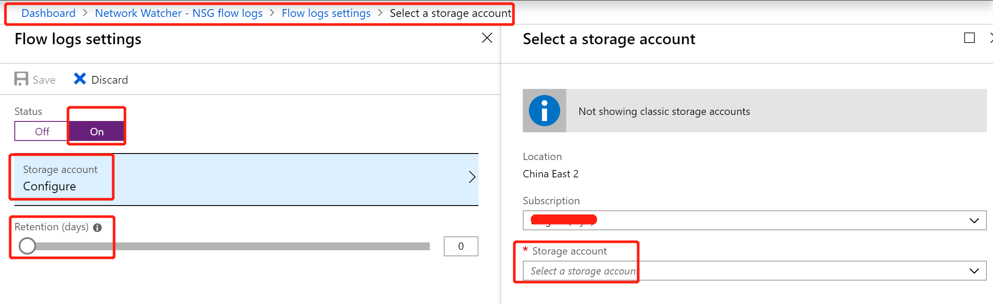
Task: Turn flow logs status On
Action: click(x=96, y=131)
